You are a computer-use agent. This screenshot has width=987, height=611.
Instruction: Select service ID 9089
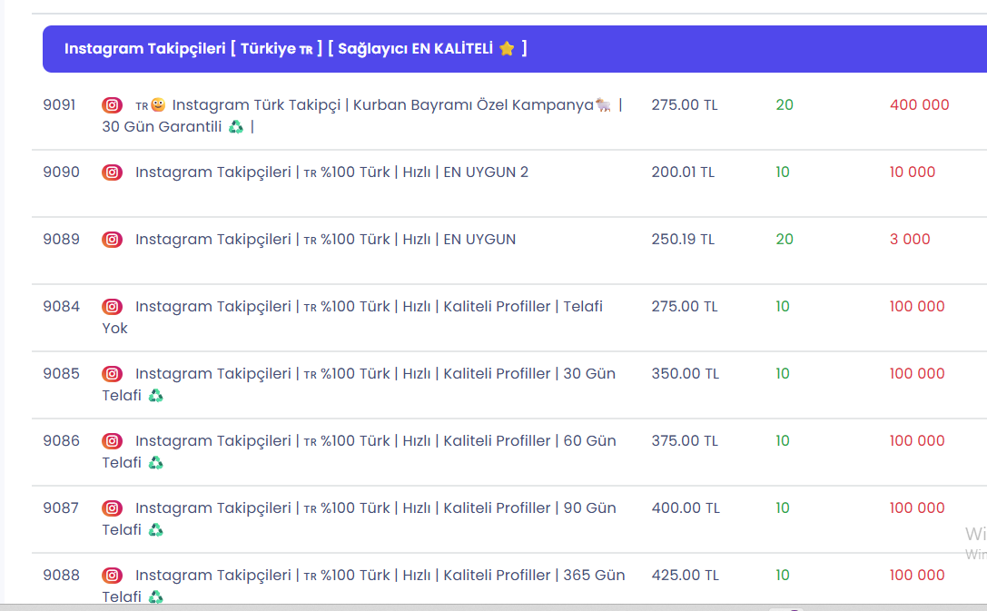tap(61, 240)
